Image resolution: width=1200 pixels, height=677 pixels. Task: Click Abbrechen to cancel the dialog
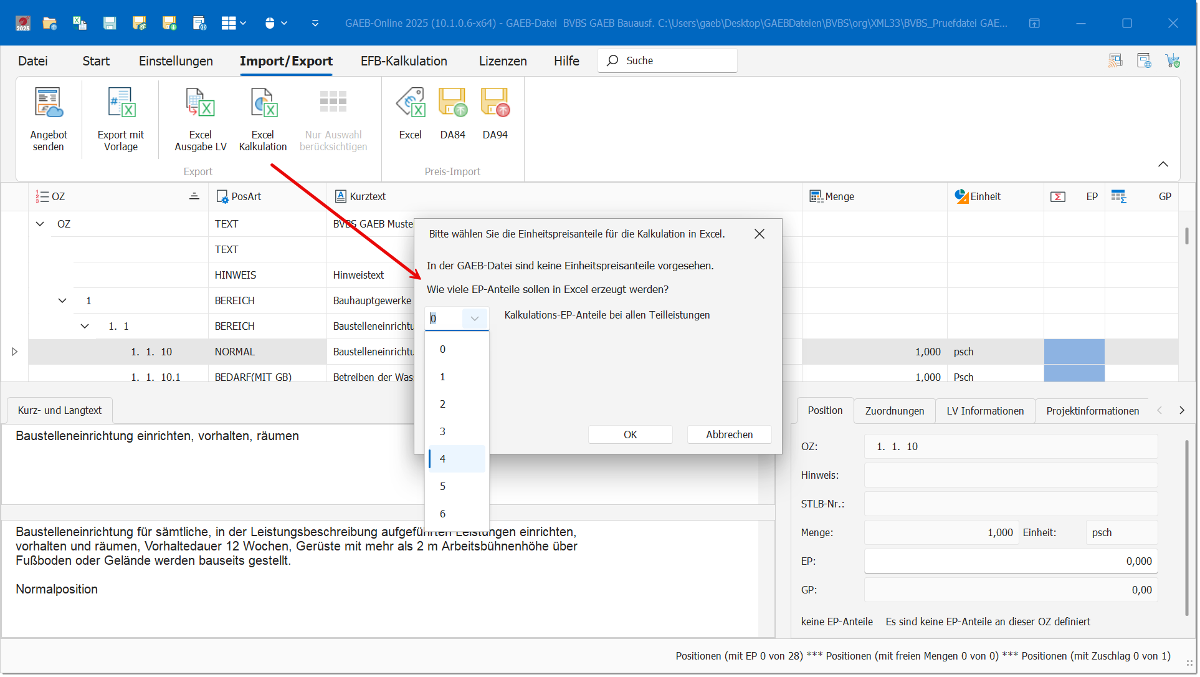(729, 435)
